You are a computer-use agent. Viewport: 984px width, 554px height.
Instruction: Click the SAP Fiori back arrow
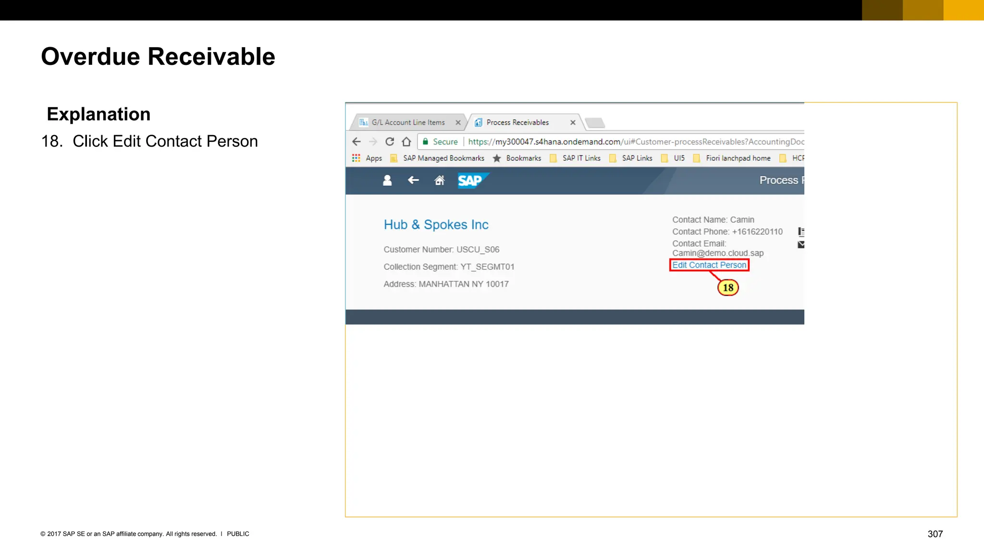413,180
